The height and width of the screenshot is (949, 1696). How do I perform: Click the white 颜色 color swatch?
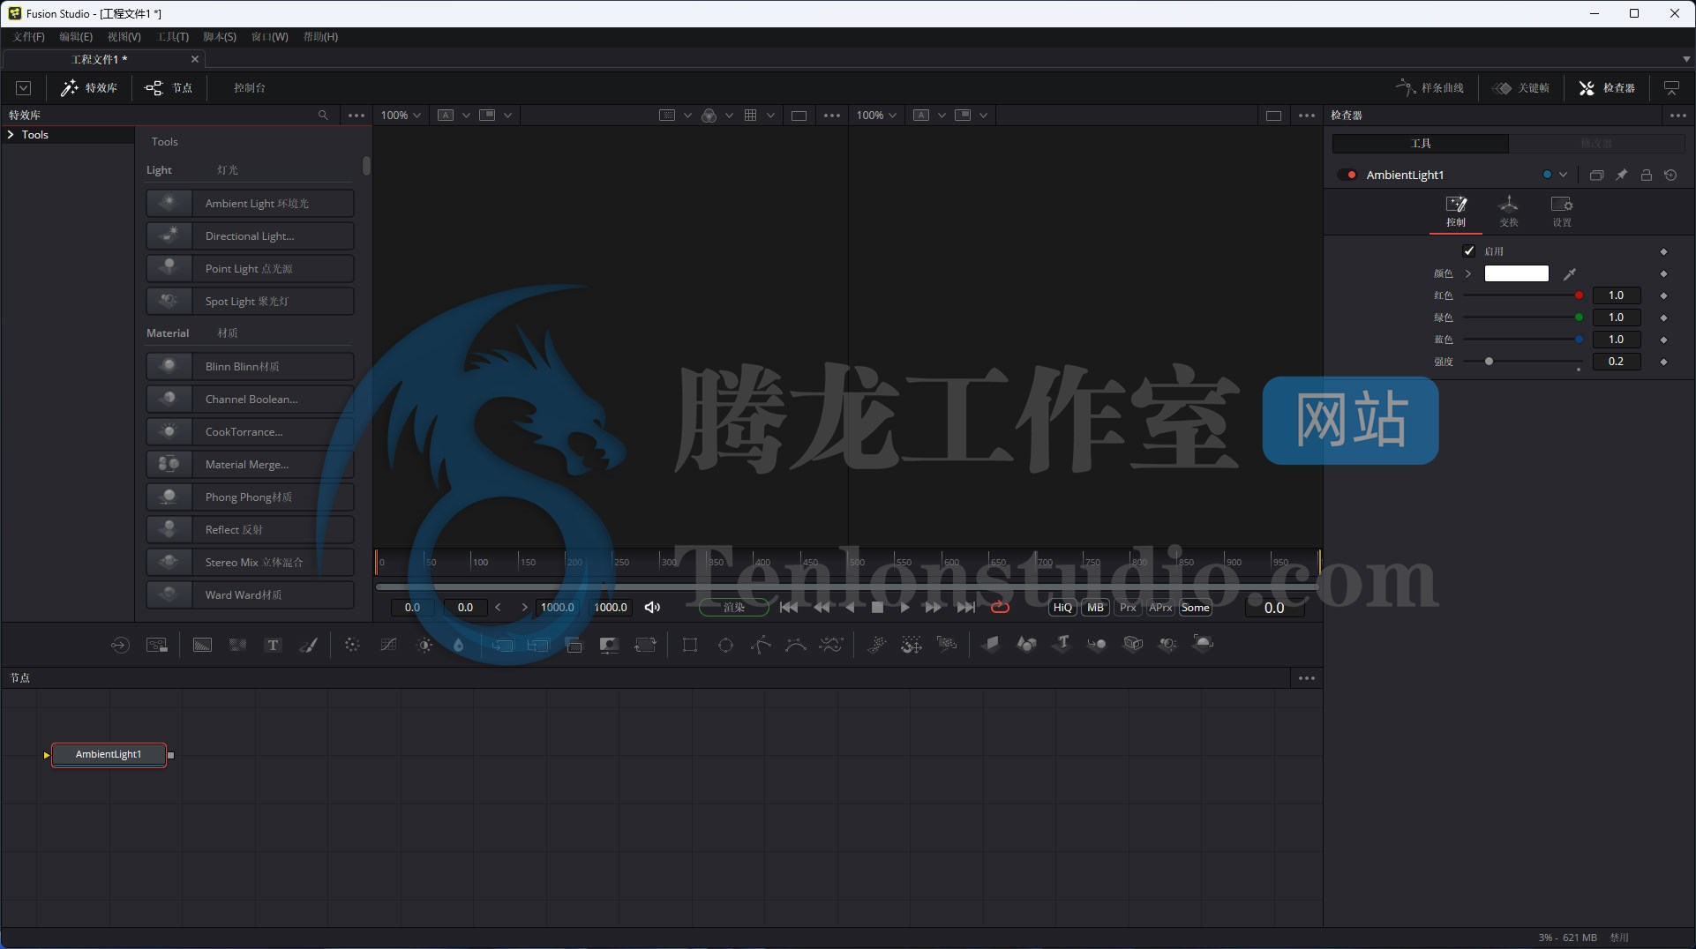pyautogui.click(x=1516, y=273)
